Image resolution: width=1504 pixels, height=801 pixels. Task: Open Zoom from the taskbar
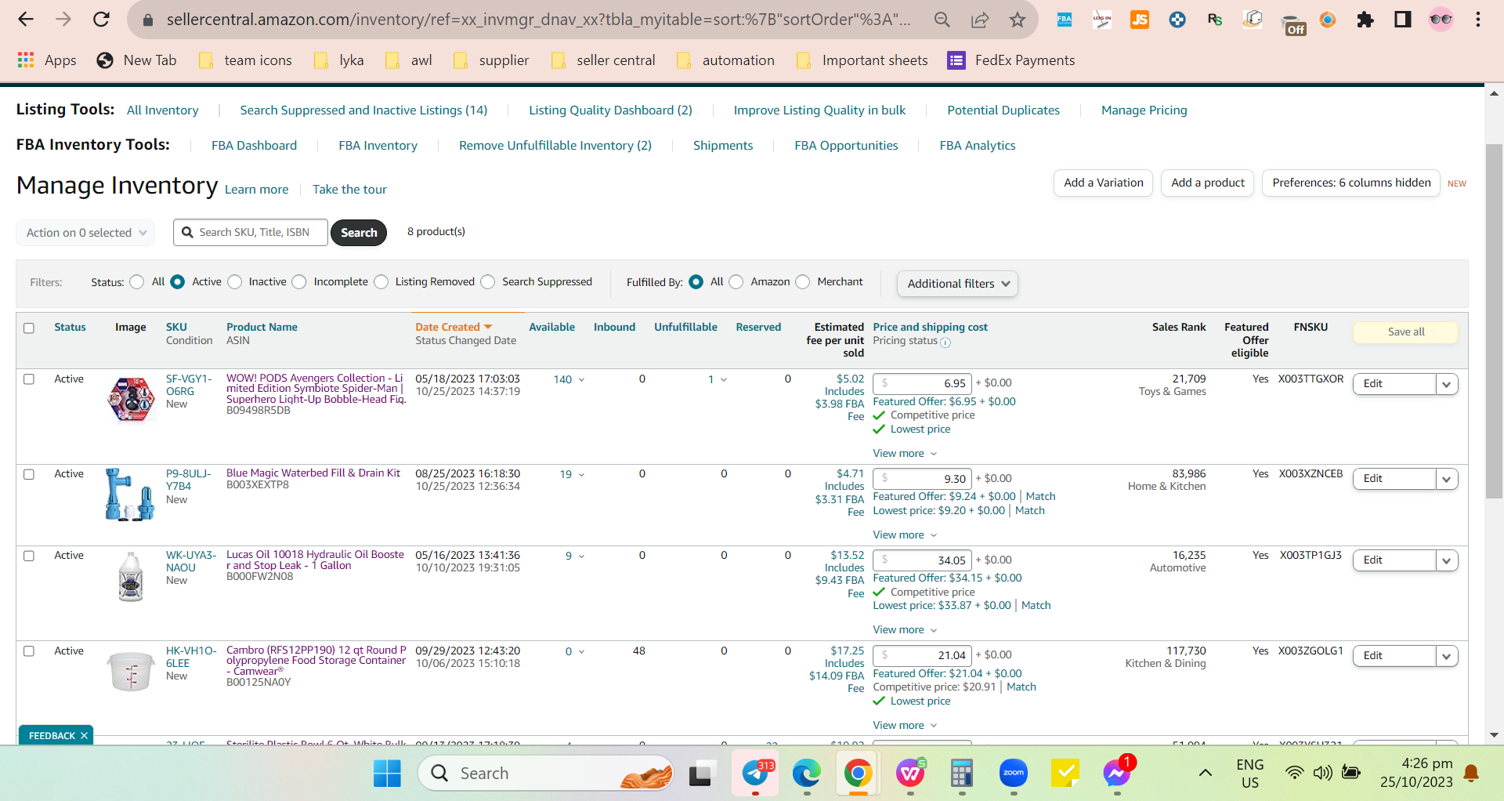point(1014,774)
